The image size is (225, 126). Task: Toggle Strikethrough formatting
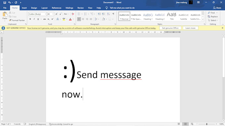(x=45, y=19)
